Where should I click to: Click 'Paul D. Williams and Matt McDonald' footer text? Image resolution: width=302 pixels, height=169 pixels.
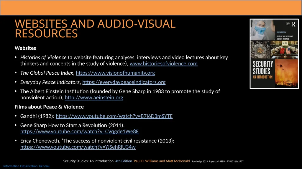(x=162, y=161)
